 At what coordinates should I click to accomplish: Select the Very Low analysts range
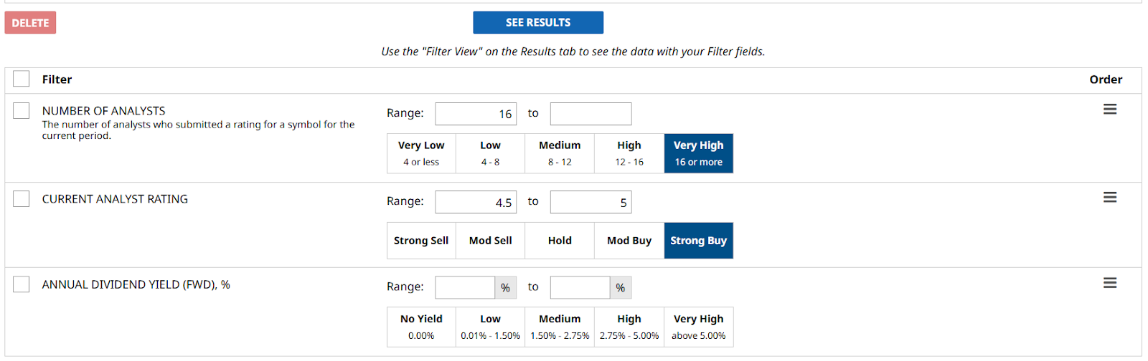pyautogui.click(x=421, y=153)
